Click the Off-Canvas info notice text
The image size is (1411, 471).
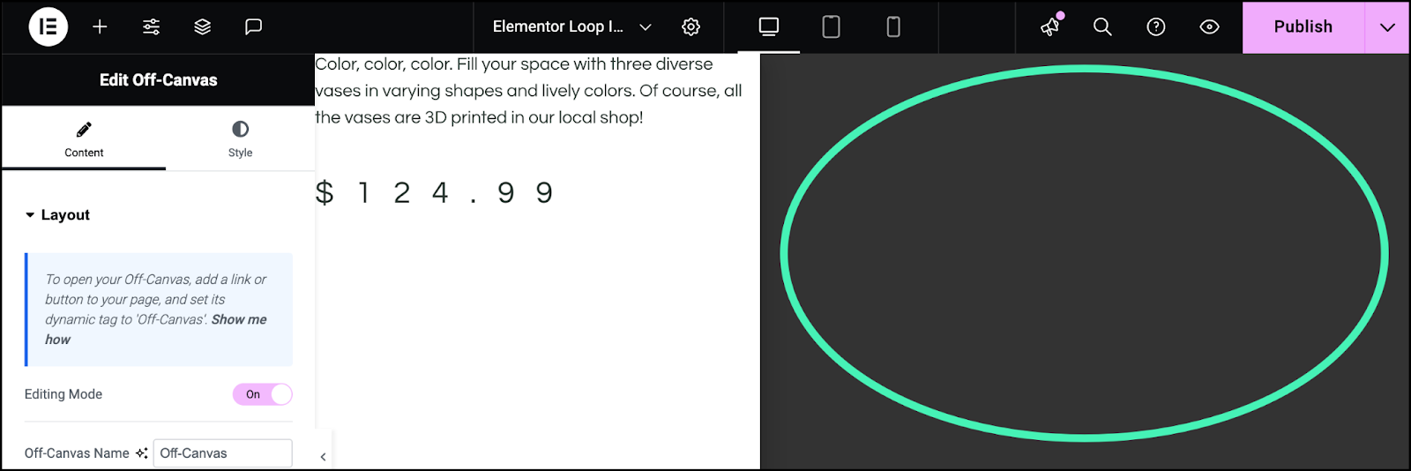pyautogui.click(x=159, y=309)
